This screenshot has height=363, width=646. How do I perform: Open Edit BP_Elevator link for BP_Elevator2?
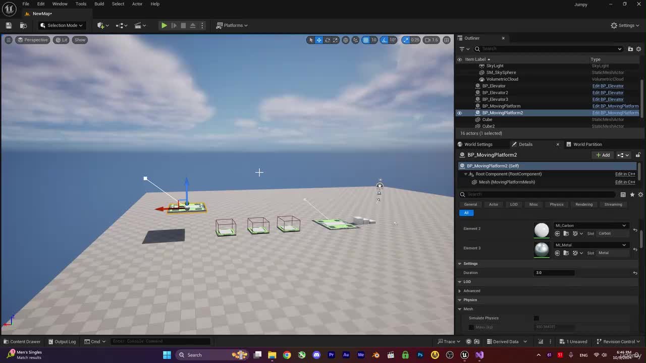click(608, 93)
